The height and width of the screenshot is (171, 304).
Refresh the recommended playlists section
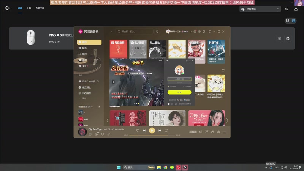tap(223, 70)
